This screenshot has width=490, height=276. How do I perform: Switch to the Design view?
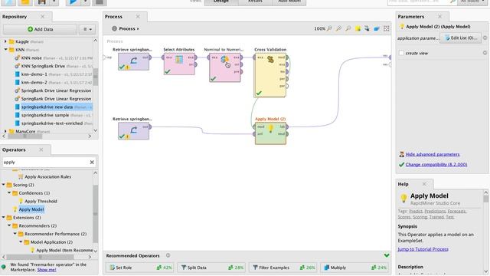coord(221,2)
